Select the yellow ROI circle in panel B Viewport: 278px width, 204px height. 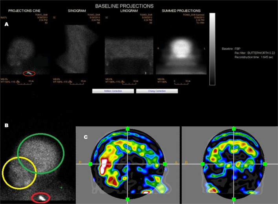[19, 173]
